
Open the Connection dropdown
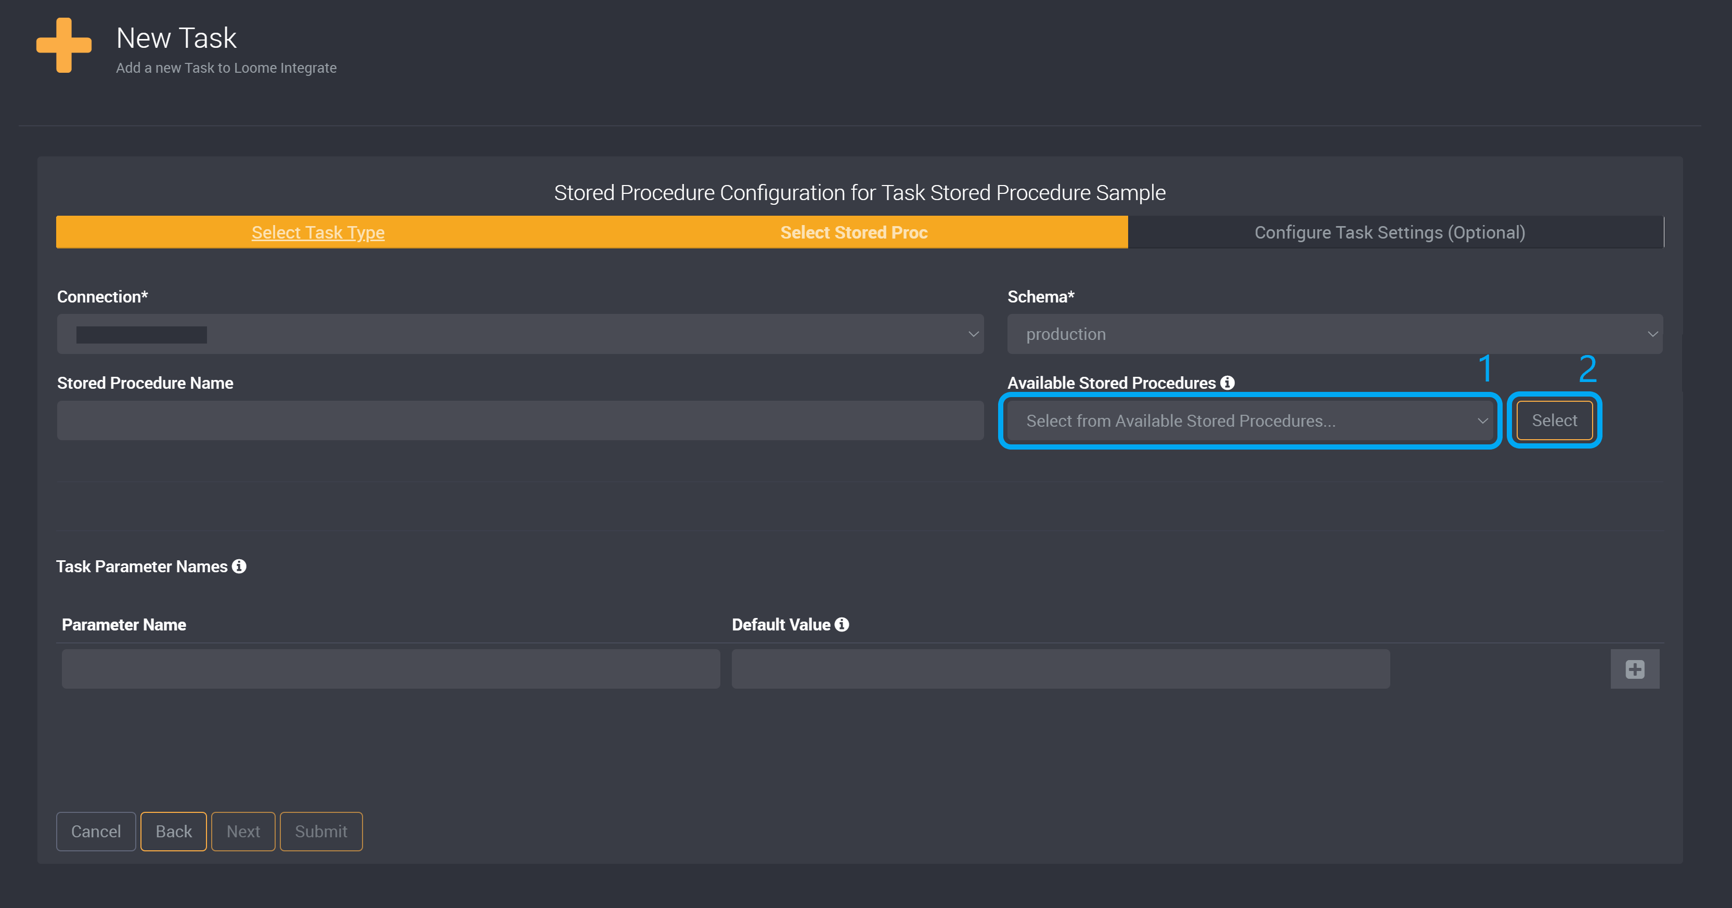(x=520, y=334)
